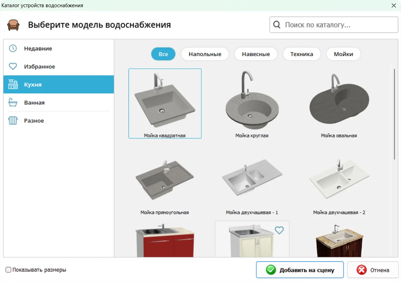The height and width of the screenshot is (282, 401).
Task: Click the armchair icon in the header
Action: click(13, 25)
